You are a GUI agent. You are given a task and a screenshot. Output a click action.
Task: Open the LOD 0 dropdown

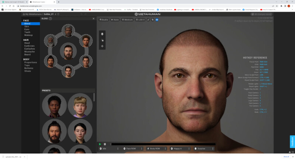[x=140, y=19]
